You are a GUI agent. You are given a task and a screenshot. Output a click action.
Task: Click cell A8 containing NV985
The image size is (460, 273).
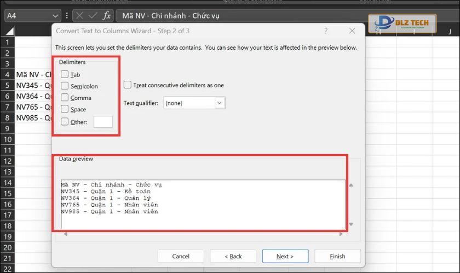[x=33, y=118]
